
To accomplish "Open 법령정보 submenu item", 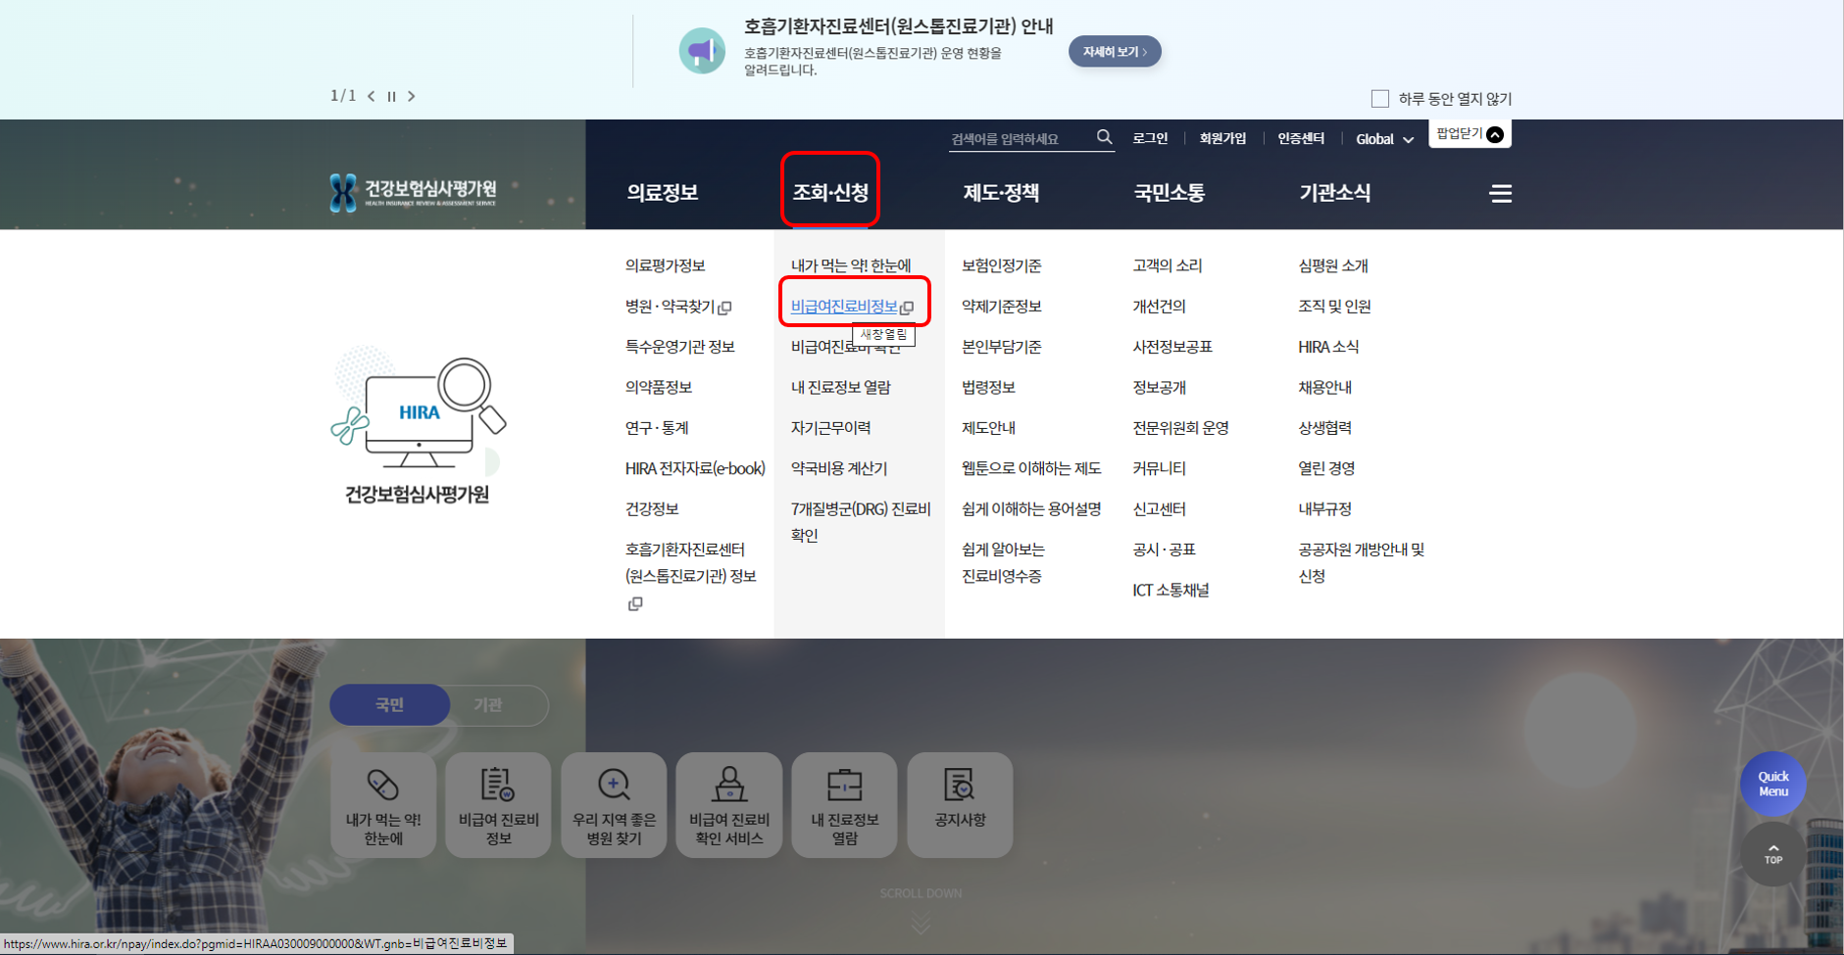I will click(988, 387).
